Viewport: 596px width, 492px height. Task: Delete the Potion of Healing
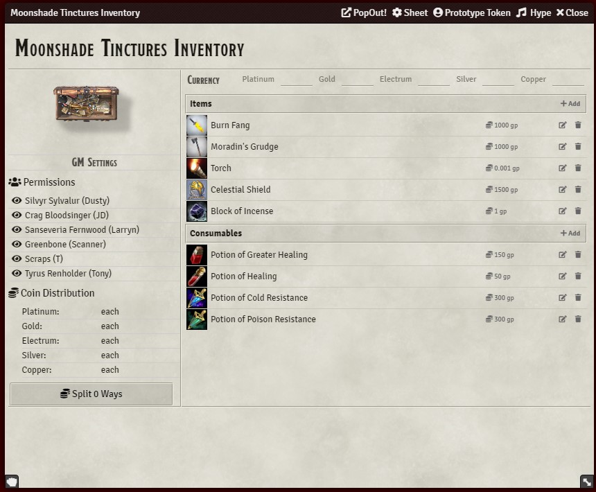point(578,276)
